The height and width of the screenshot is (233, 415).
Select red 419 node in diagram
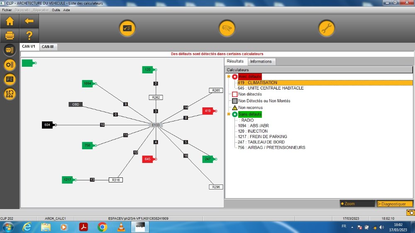(x=207, y=111)
